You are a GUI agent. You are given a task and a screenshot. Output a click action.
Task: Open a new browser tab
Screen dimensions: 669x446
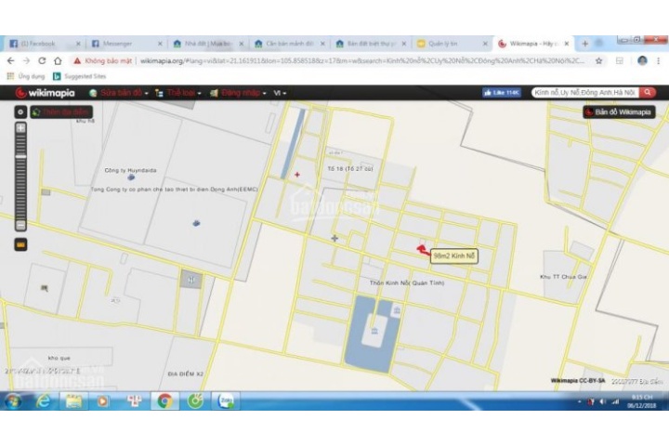pos(585,44)
